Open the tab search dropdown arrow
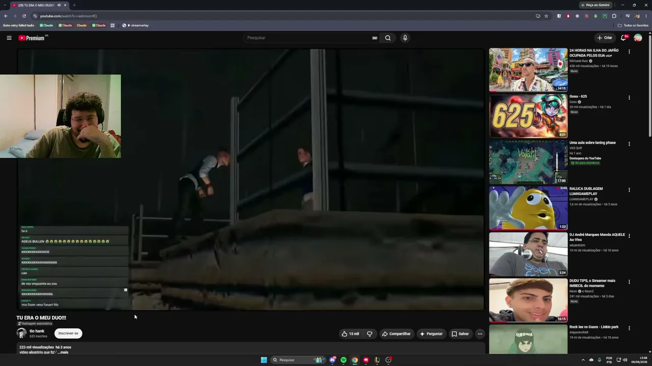This screenshot has width=652, height=366. pos(5,5)
